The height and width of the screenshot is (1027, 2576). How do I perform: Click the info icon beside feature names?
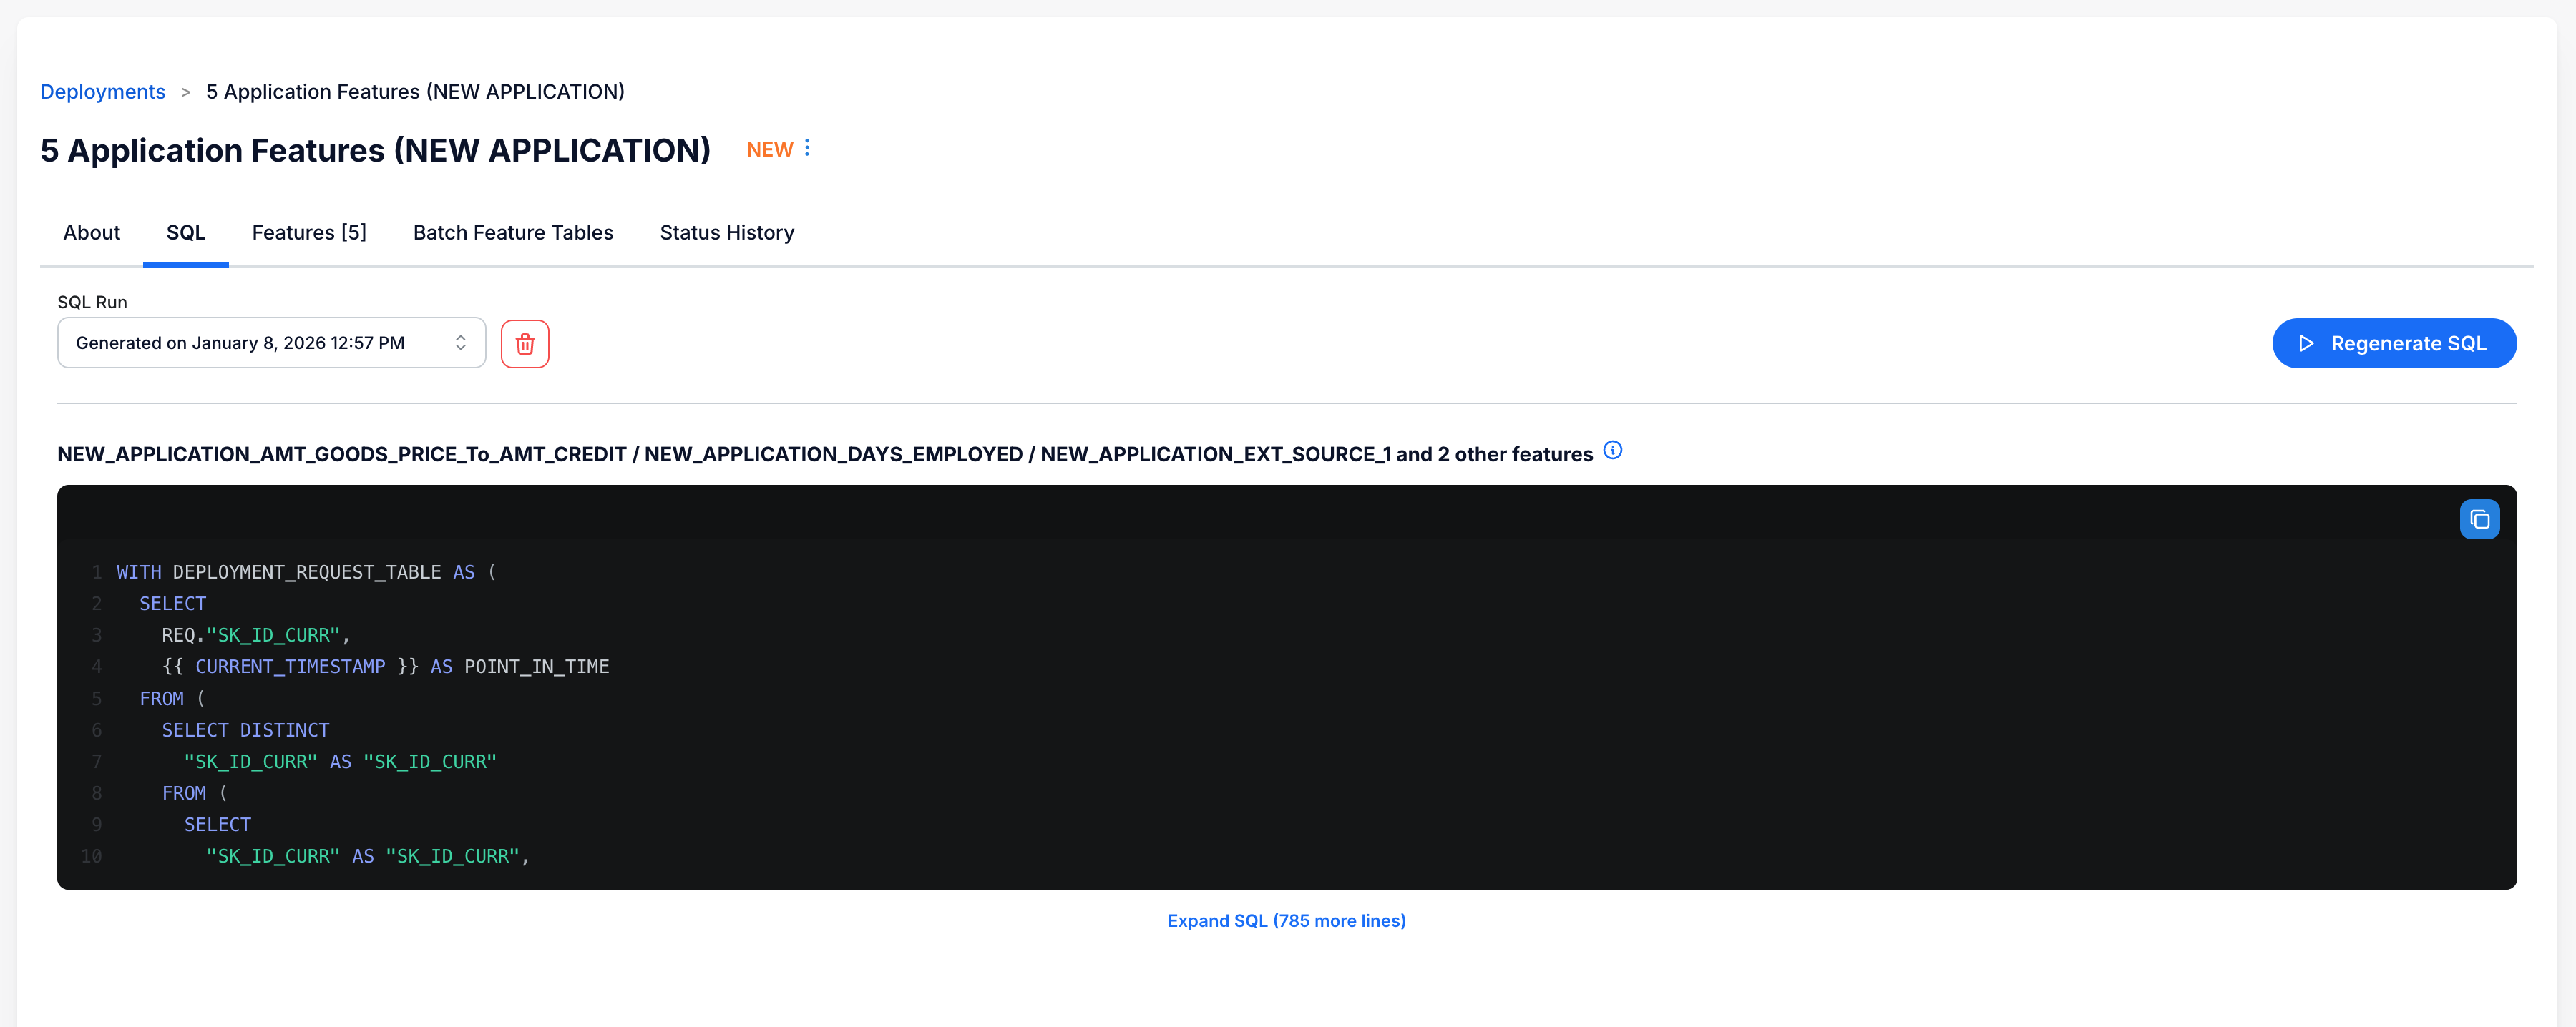point(1612,451)
